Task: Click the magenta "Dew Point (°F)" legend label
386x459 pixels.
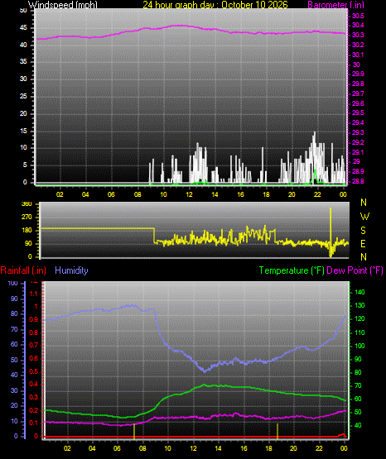Action: 355,270
